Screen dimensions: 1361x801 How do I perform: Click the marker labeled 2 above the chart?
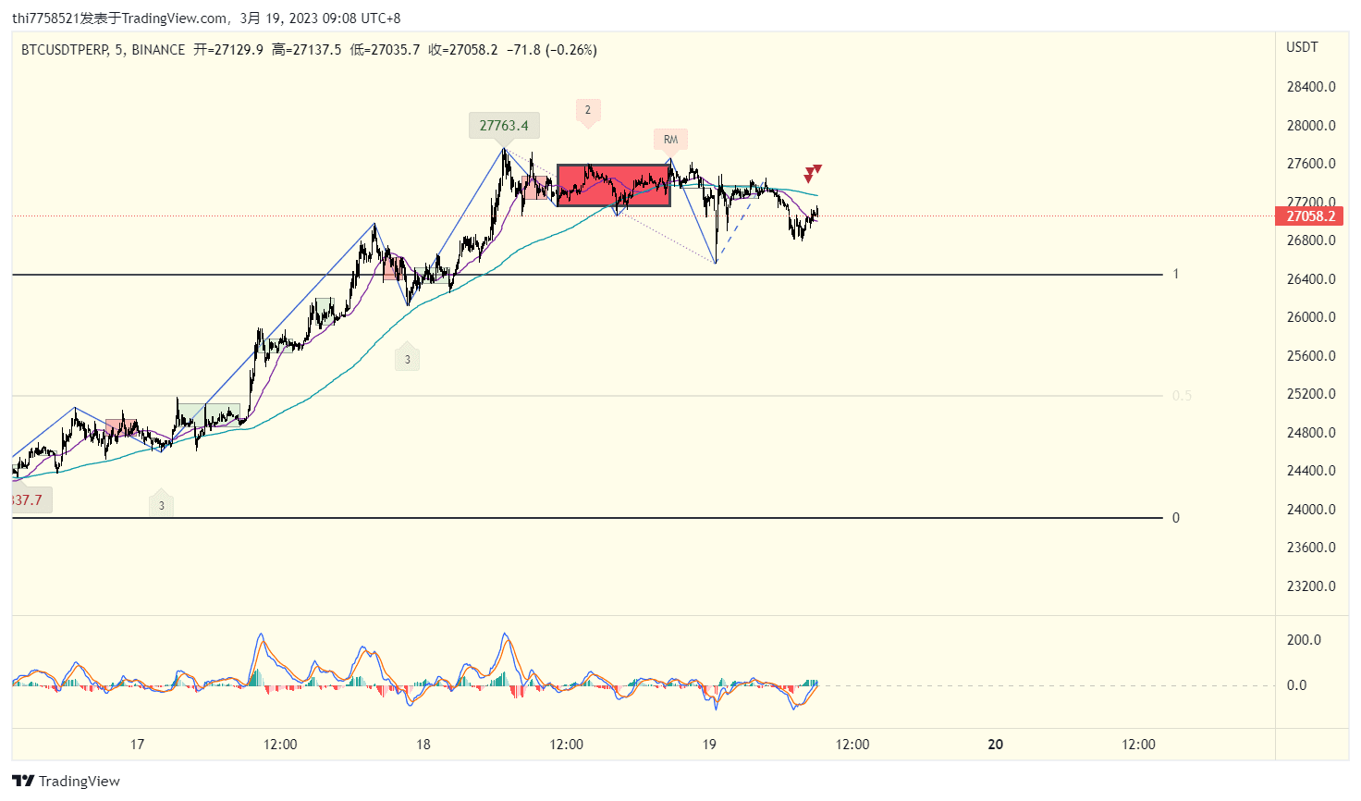[587, 110]
